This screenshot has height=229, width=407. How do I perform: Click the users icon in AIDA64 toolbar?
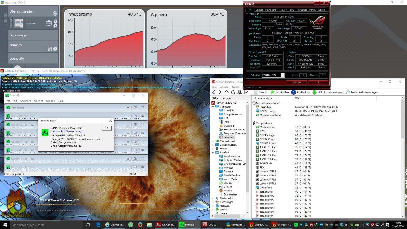(240, 92)
